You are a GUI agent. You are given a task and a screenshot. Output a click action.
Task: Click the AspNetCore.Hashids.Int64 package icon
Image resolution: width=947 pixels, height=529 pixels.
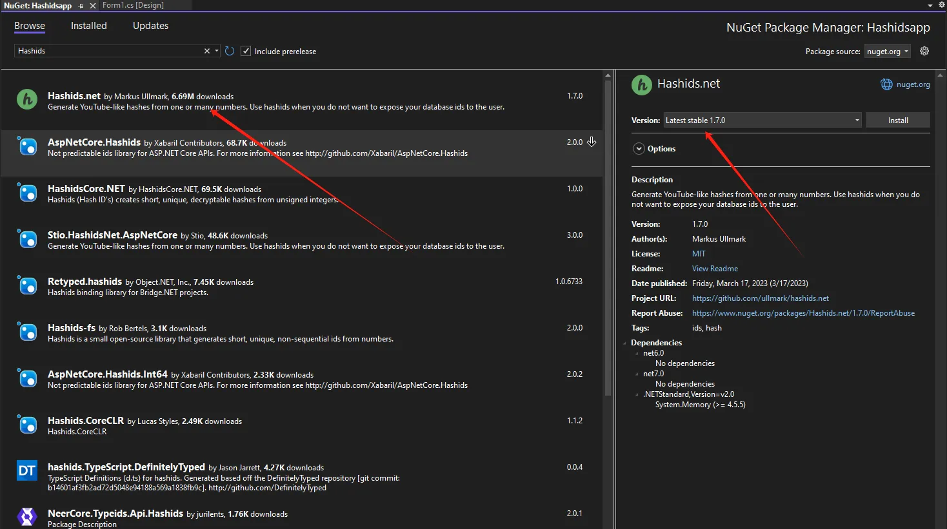pos(27,378)
